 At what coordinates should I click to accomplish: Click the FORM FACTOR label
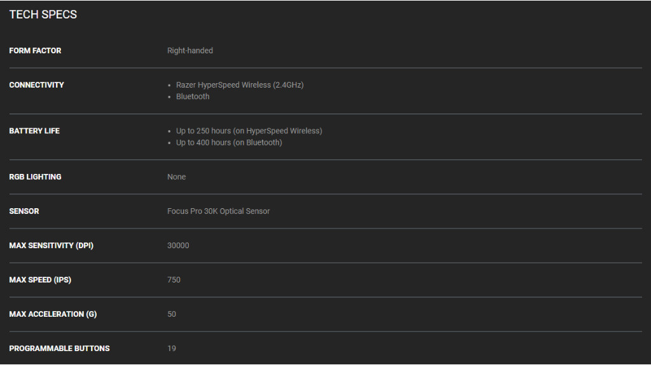35,51
